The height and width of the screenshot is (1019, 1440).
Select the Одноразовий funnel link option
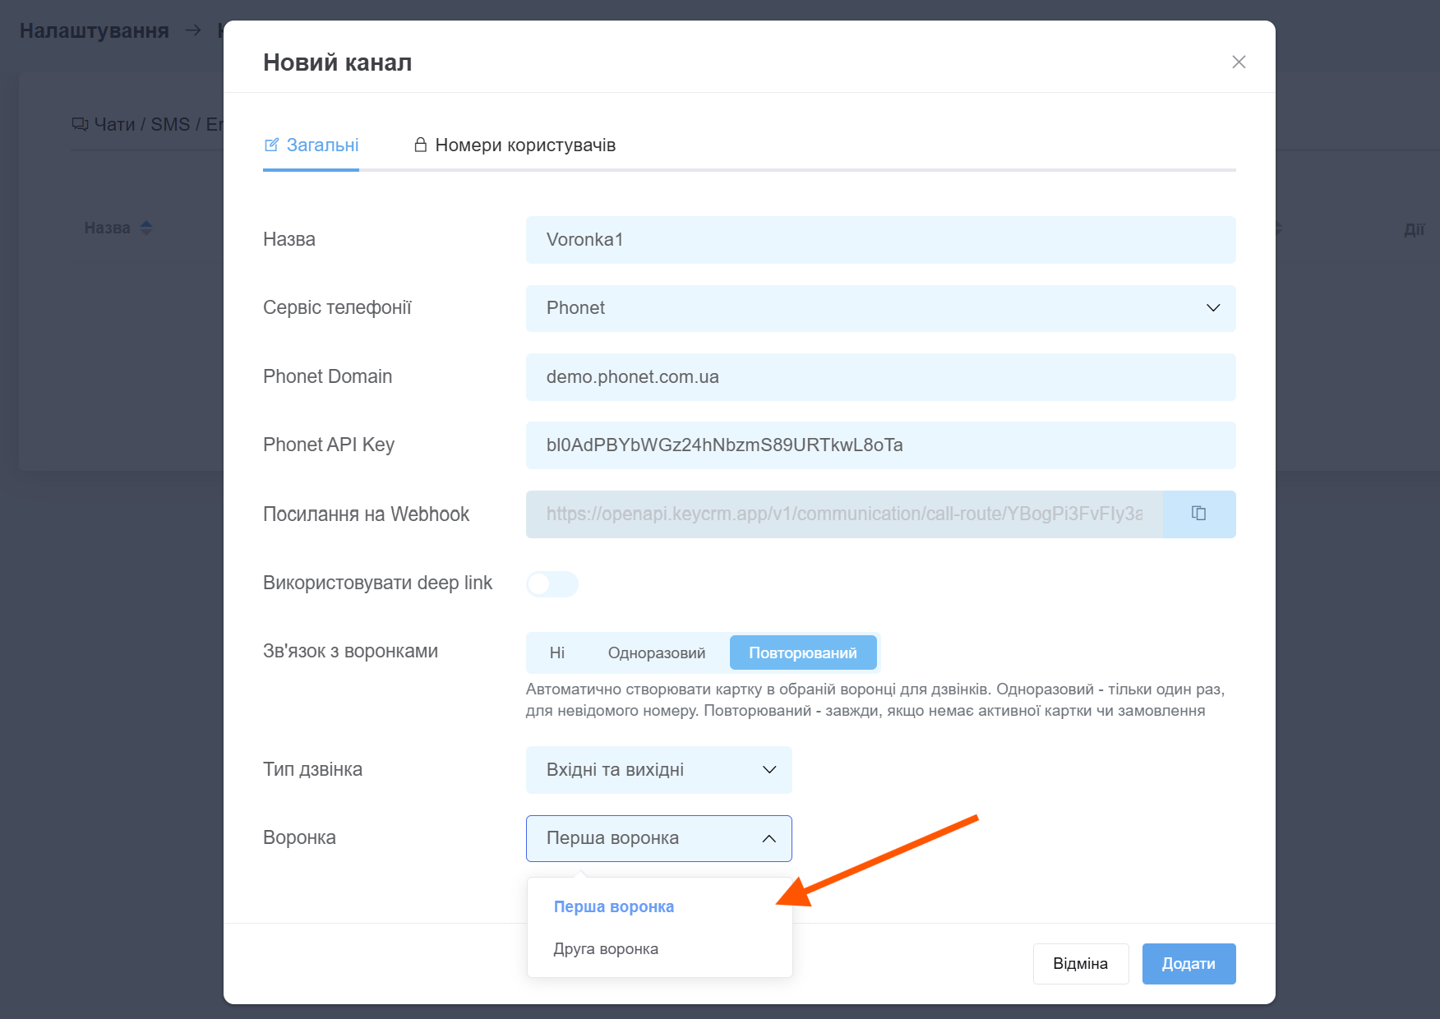[x=656, y=652]
